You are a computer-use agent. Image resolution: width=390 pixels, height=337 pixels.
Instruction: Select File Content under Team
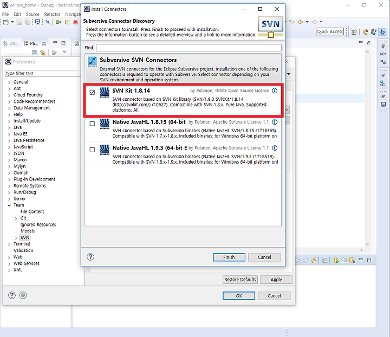click(x=32, y=212)
